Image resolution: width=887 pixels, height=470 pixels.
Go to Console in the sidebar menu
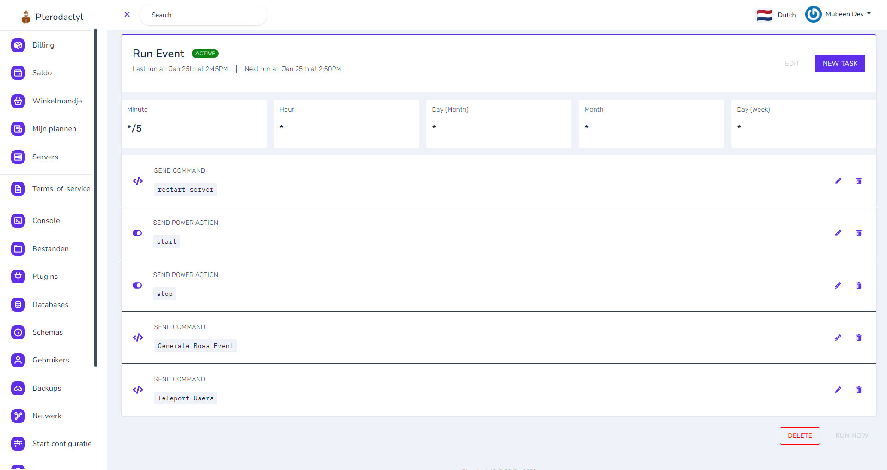pyautogui.click(x=46, y=221)
